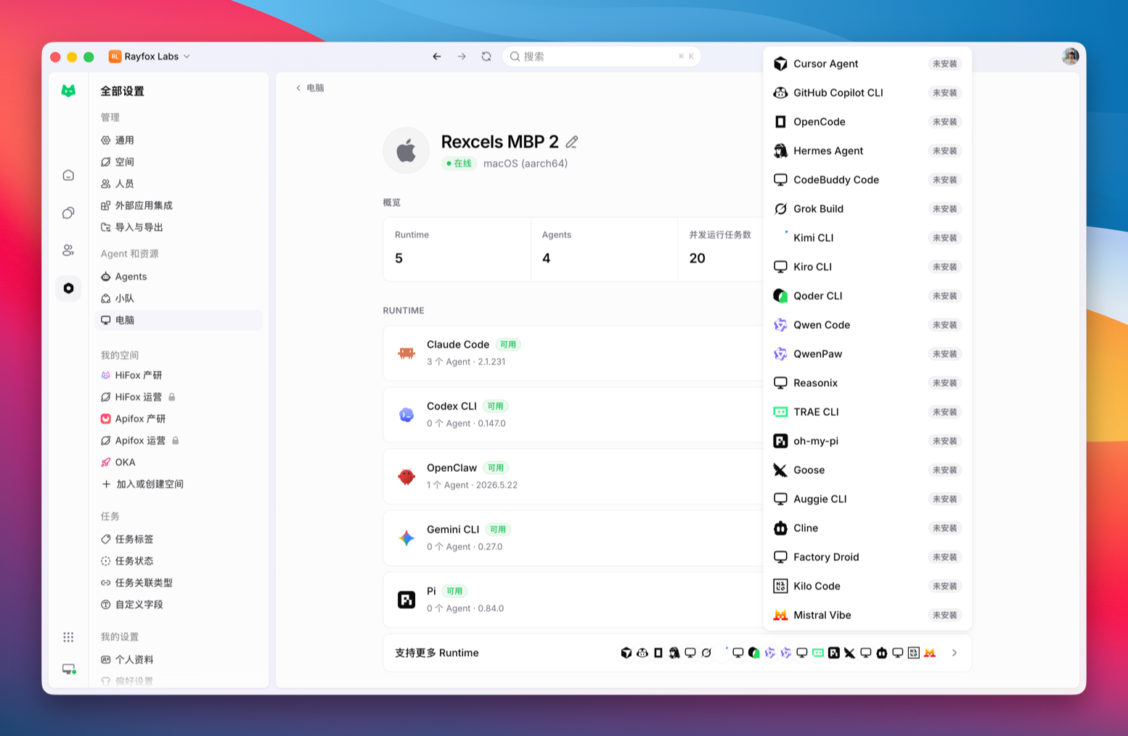Open 人员 members settings
The height and width of the screenshot is (736, 1128).
pos(179,184)
